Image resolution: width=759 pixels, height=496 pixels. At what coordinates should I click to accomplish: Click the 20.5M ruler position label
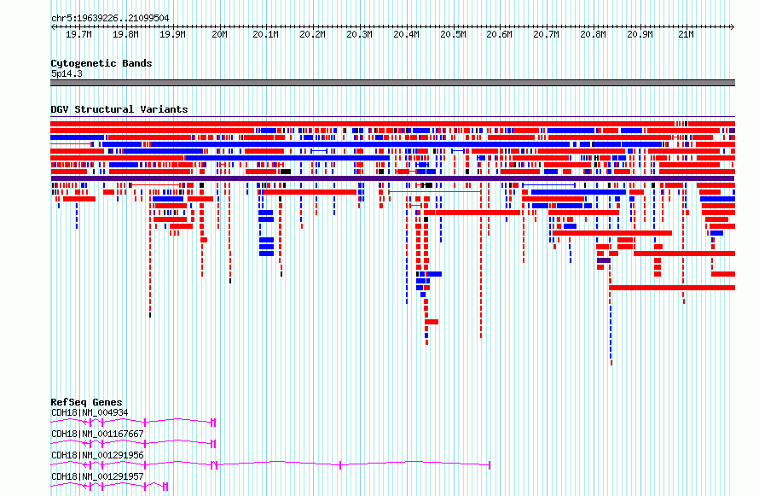click(454, 34)
